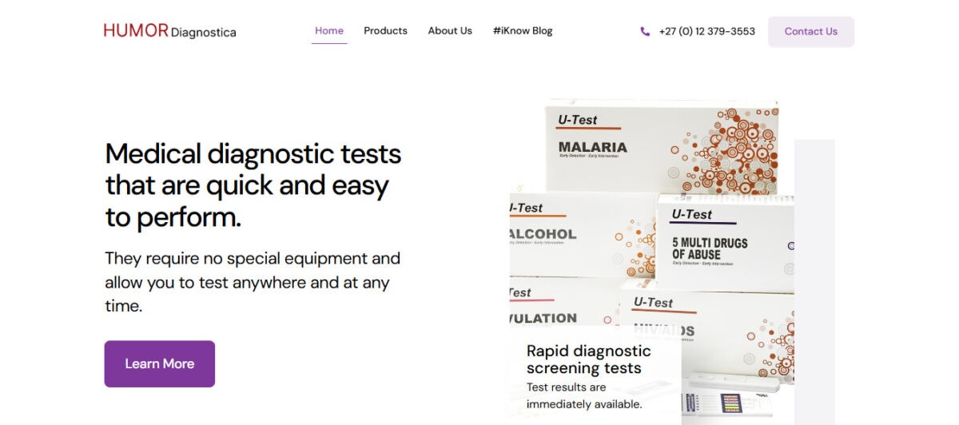Click the U-Test logo on Malaria box

coord(578,120)
